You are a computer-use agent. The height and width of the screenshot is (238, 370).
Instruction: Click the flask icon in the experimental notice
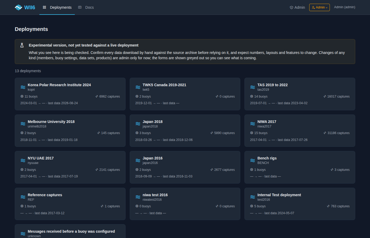click(22, 45)
